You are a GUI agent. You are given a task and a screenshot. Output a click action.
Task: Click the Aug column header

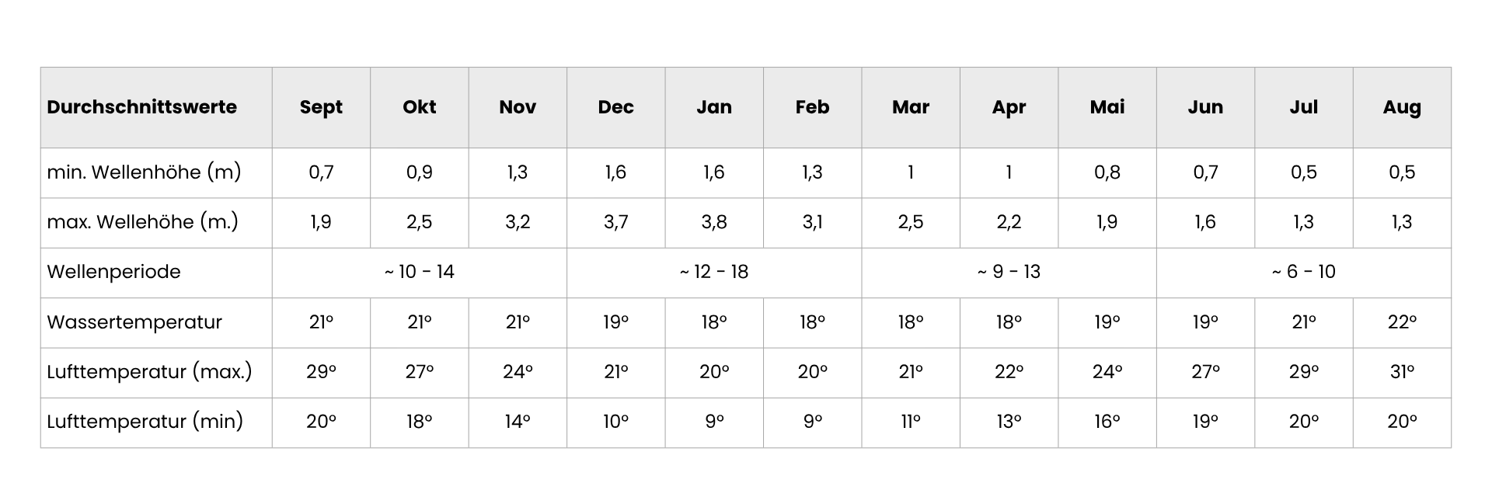(1402, 107)
